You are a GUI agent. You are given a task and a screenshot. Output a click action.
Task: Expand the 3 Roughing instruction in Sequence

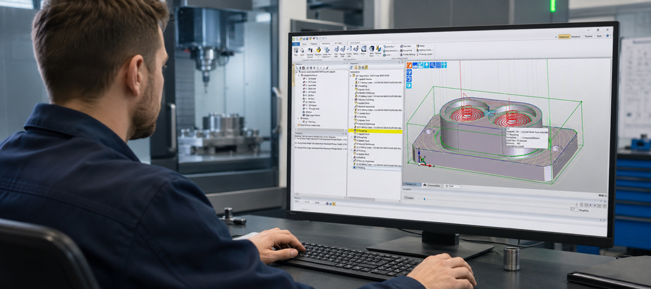click(352, 86)
